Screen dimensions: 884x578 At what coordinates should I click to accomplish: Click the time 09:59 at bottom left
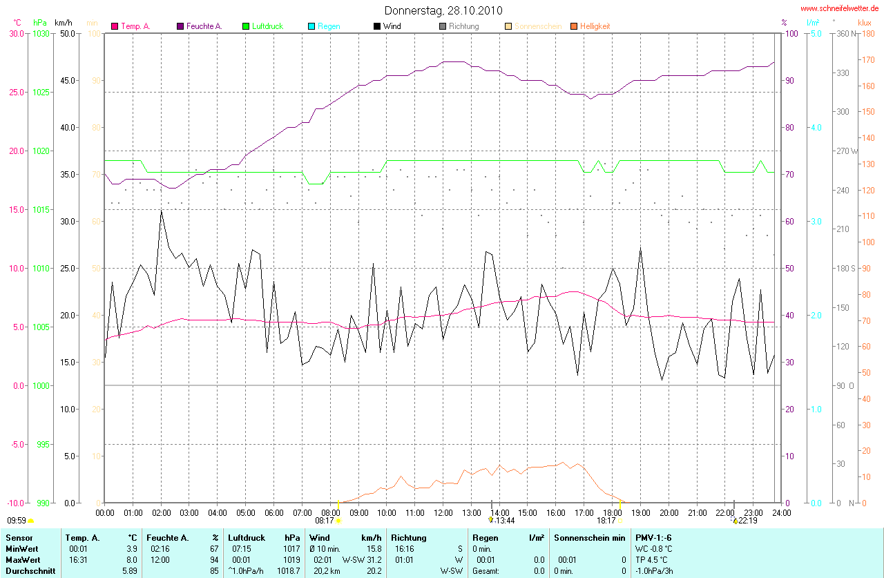click(x=16, y=521)
